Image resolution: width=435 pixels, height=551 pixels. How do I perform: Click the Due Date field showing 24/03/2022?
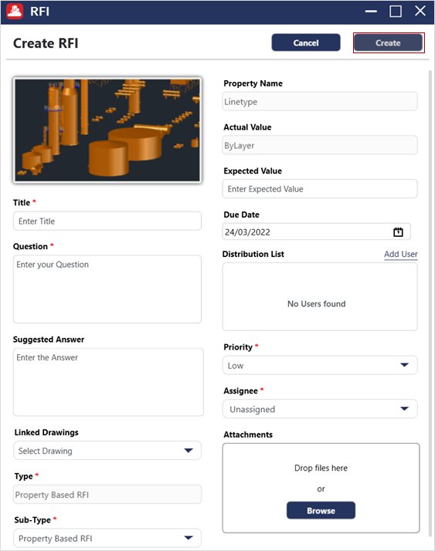click(316, 232)
